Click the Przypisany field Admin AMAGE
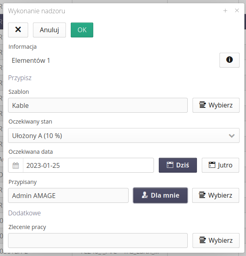 [x=68, y=196]
